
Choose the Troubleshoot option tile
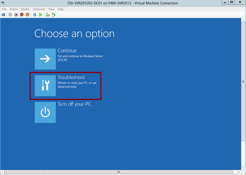pos(45,85)
